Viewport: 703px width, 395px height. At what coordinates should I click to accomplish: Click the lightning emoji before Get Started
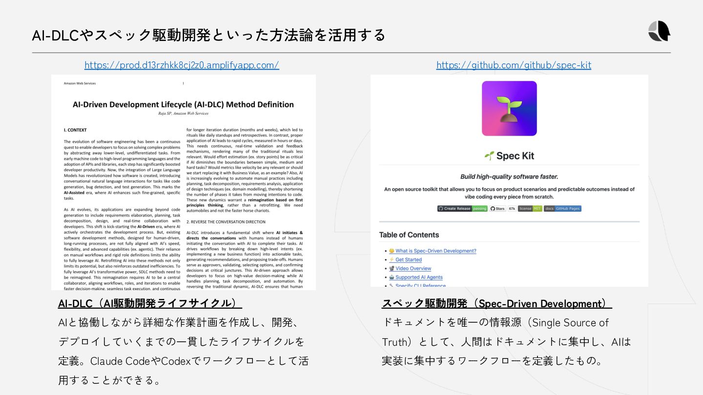(392, 259)
